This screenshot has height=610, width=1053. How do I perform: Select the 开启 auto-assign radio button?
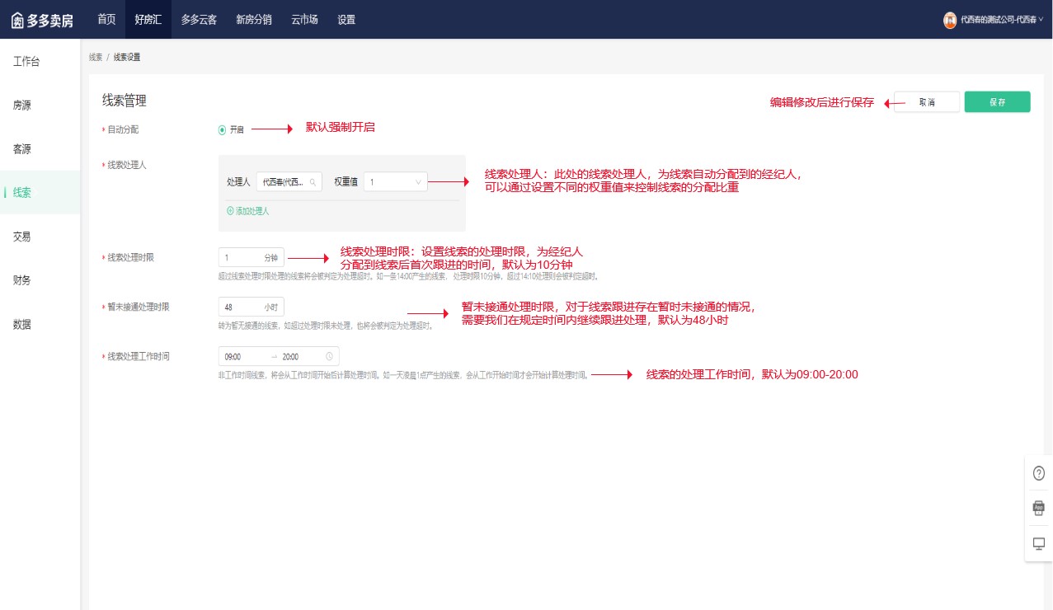point(222,129)
